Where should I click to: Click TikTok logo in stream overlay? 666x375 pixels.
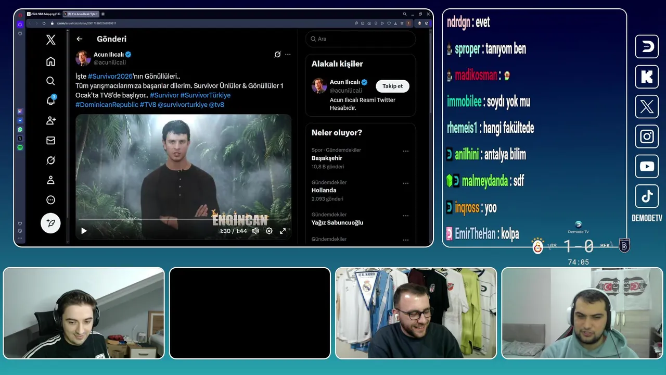coord(647,196)
